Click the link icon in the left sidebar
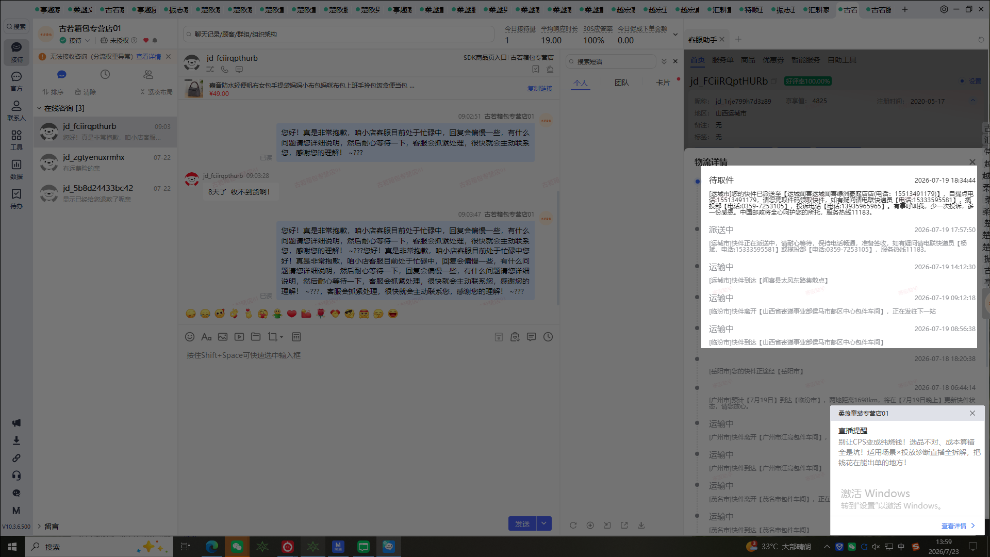This screenshot has width=990, height=557. pos(16,458)
